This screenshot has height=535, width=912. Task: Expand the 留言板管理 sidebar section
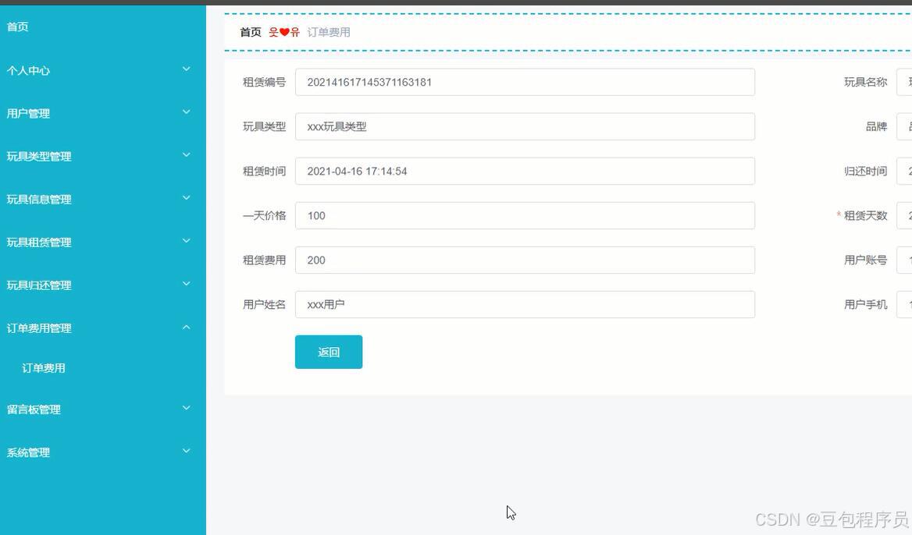[x=102, y=409]
